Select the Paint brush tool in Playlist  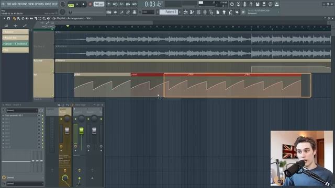point(19,19)
